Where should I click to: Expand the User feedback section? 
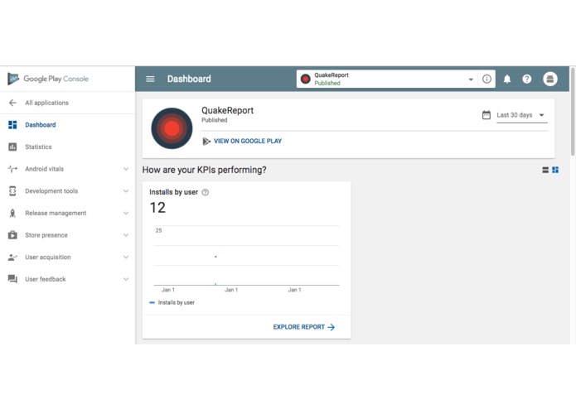coord(126,279)
